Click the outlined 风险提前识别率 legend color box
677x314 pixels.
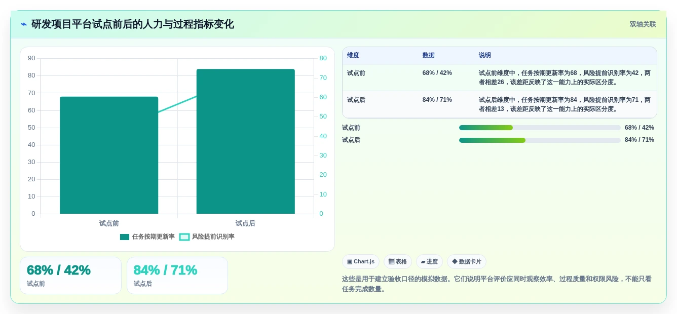[184, 237]
